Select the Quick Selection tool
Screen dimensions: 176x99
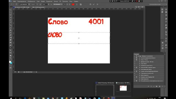click(10, 17)
